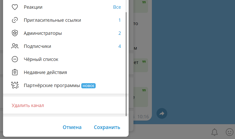This screenshot has width=235, height=139.
Task: Click the invite links count "1"
Action: click(x=119, y=20)
